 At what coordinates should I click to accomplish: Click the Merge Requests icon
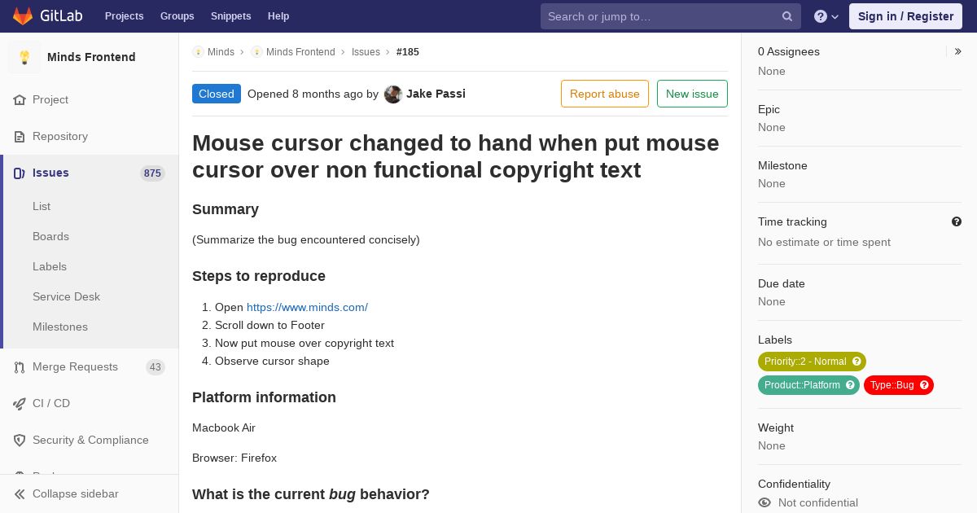(x=20, y=366)
